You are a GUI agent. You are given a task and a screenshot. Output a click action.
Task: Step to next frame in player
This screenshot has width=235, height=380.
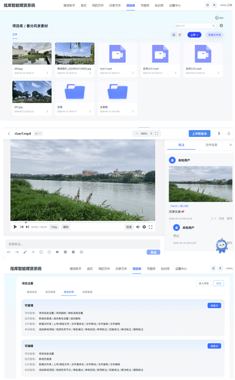(27, 227)
